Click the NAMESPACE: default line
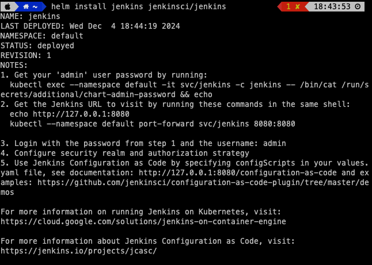 click(42, 36)
